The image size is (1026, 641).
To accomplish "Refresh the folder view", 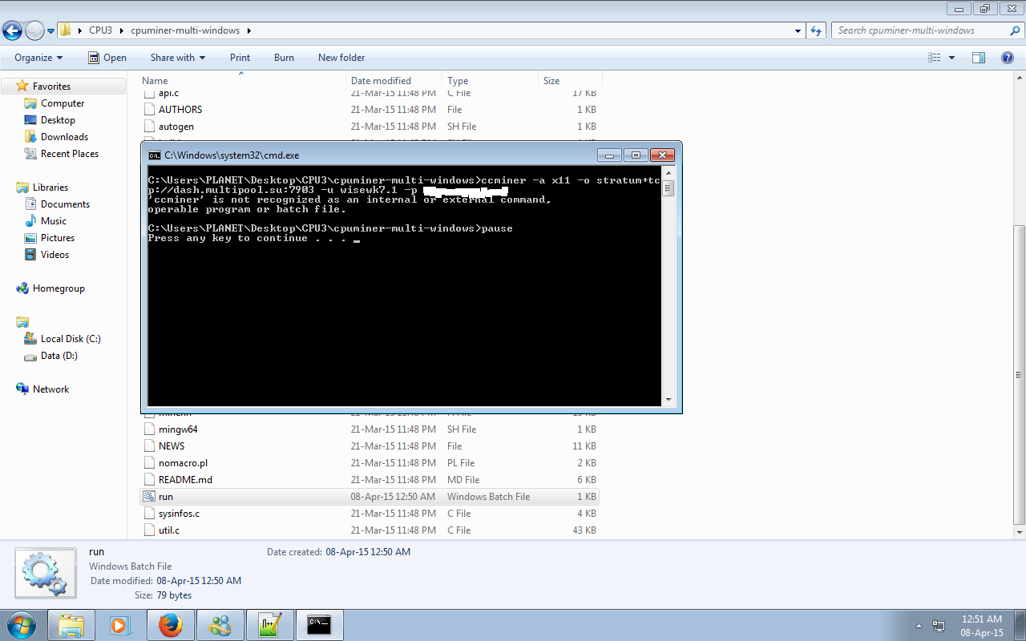I will coord(816,30).
